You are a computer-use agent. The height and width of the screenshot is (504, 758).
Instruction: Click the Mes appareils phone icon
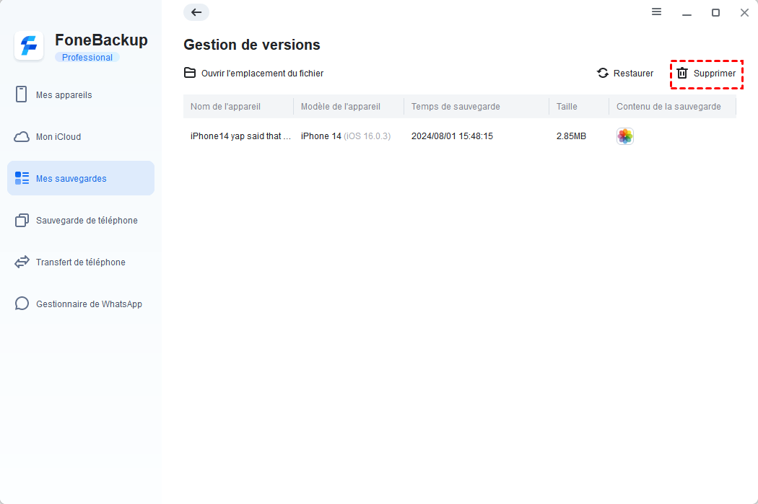22,94
